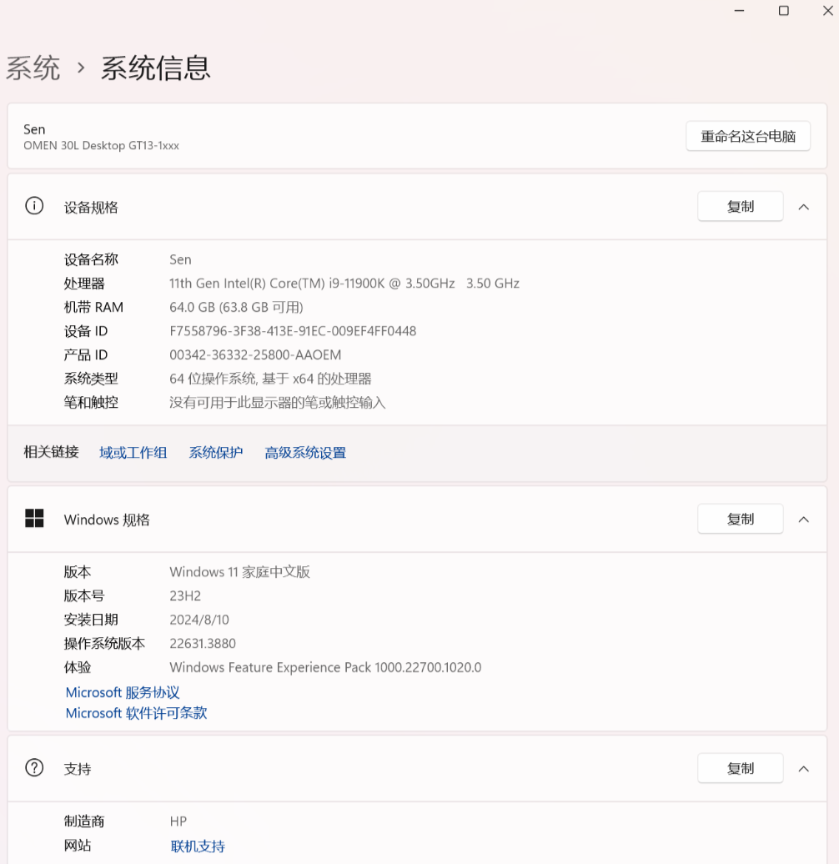The image size is (839, 864).
Task: Maximize the settings window
Action: click(784, 11)
